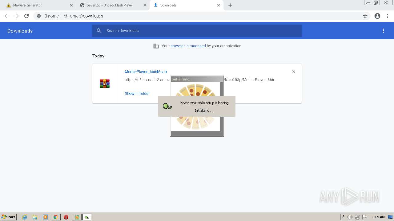The image size is (394, 221).
Task: Open the Opera icon in taskbar
Action: (66, 217)
